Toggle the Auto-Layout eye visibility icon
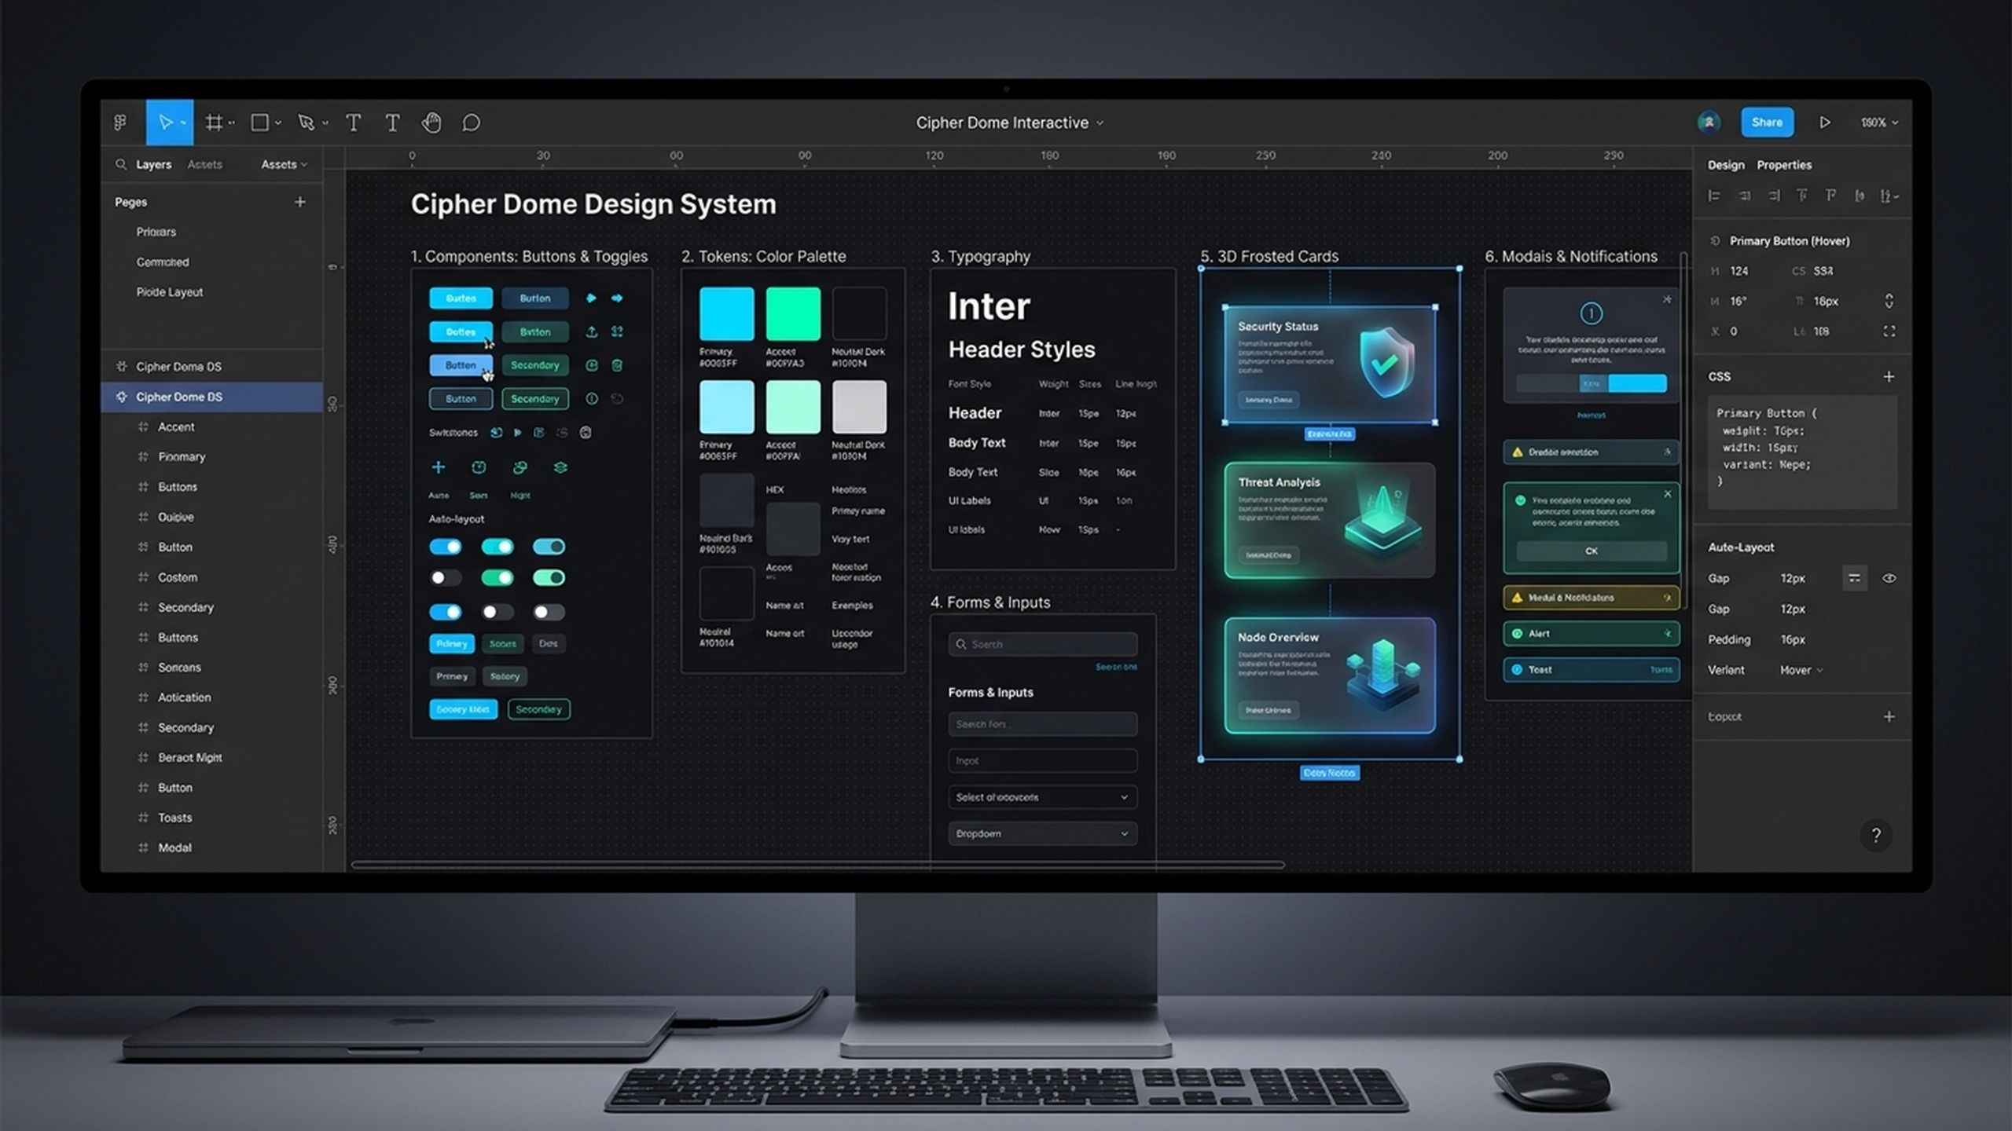This screenshot has width=2012, height=1131. (x=1889, y=579)
